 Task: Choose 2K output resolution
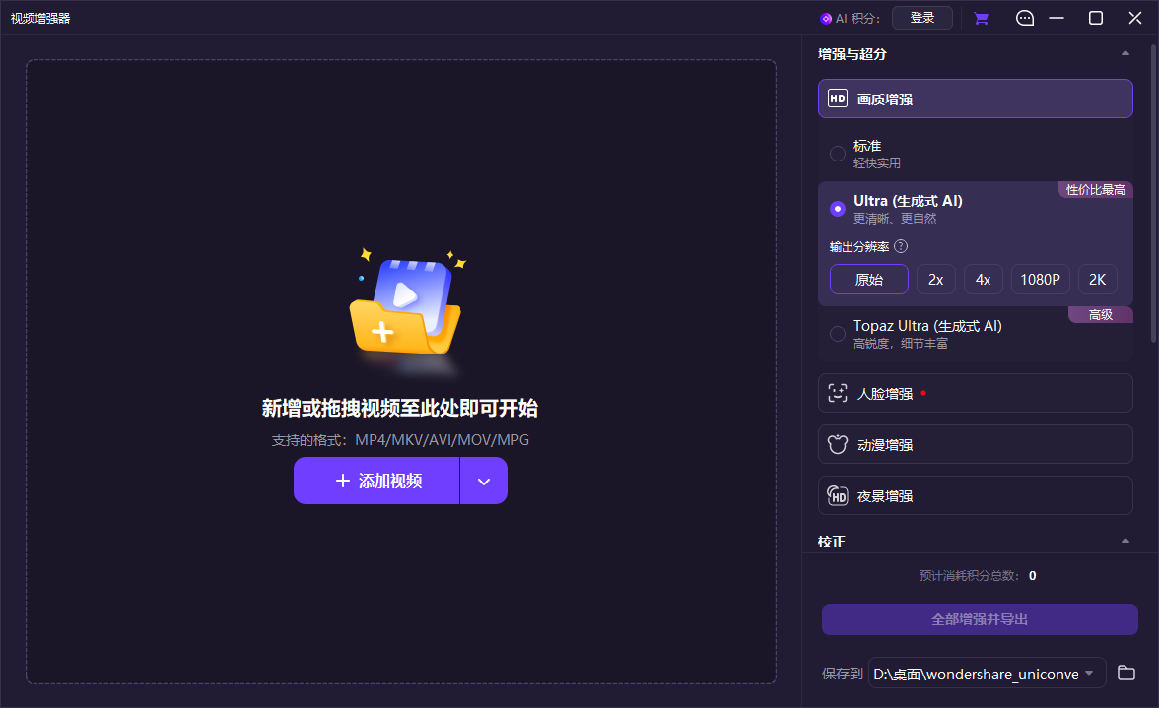1098,279
